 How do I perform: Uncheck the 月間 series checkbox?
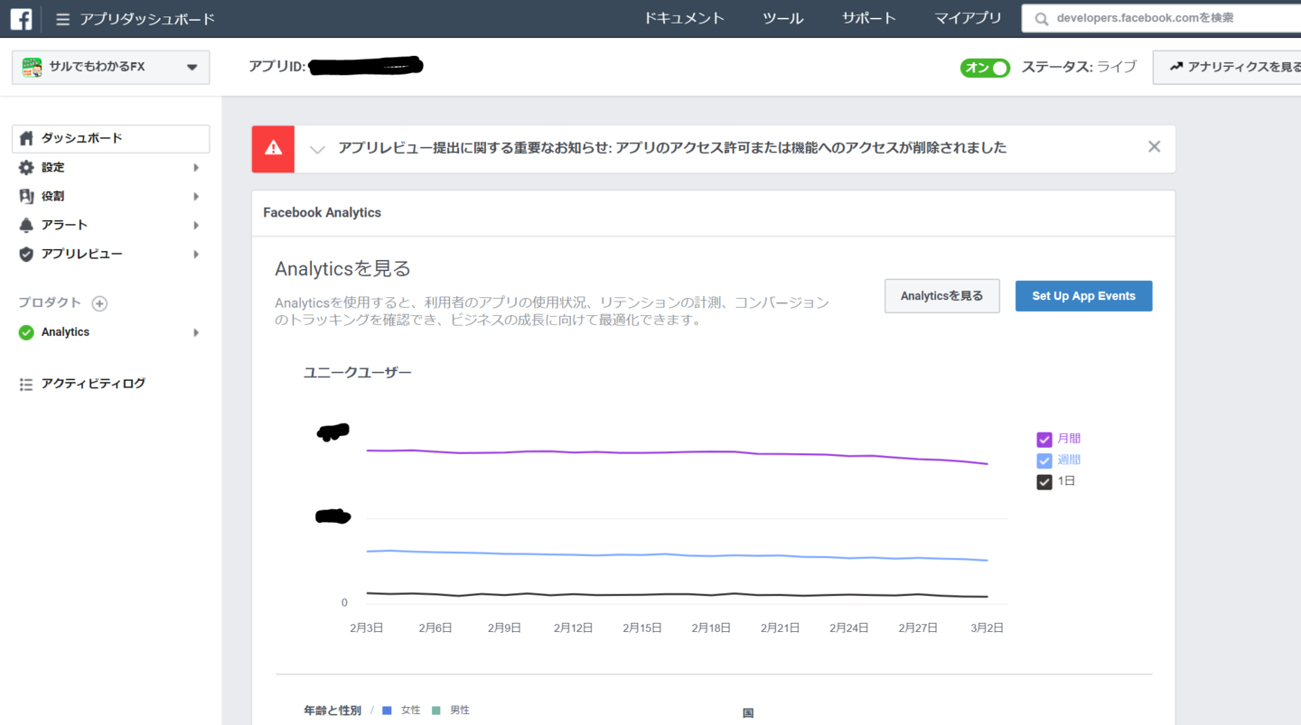pyautogui.click(x=1044, y=440)
